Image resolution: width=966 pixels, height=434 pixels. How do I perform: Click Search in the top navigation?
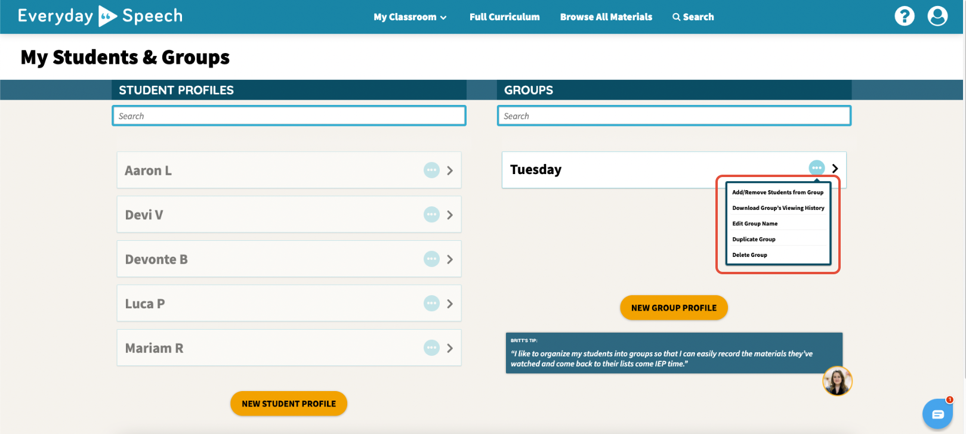(693, 17)
